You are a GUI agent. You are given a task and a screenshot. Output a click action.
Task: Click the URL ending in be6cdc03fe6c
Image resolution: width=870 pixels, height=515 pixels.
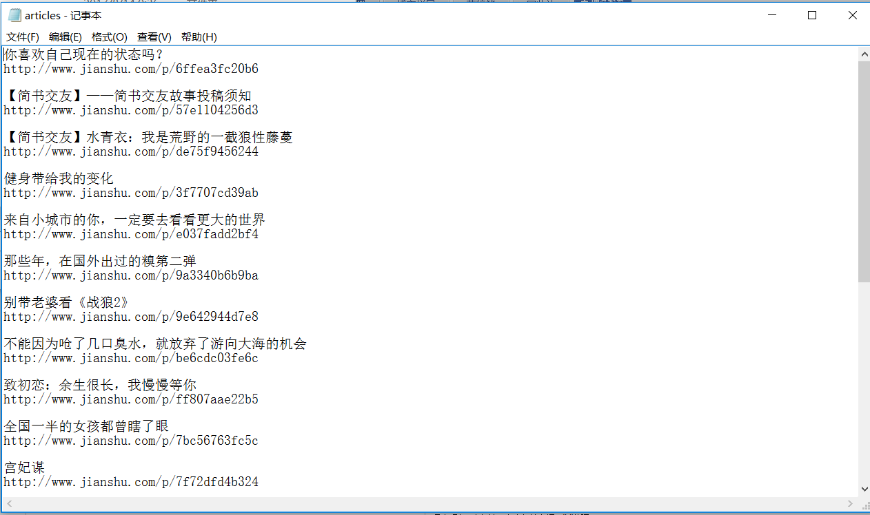click(x=131, y=358)
